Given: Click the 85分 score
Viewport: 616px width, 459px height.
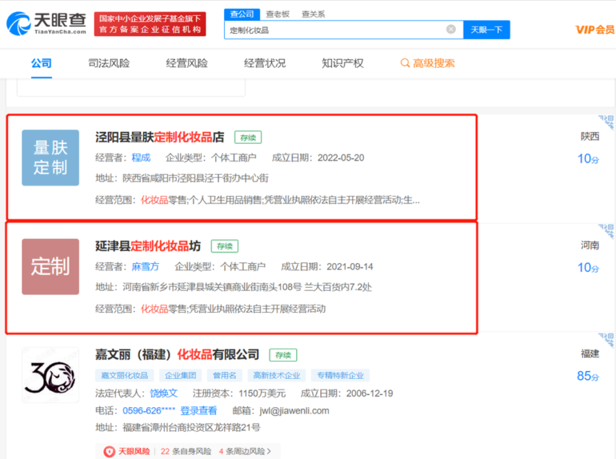Looking at the screenshot, I should pos(588,376).
